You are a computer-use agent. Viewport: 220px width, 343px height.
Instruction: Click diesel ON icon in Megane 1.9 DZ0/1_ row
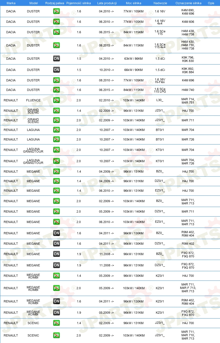coord(57,265)
